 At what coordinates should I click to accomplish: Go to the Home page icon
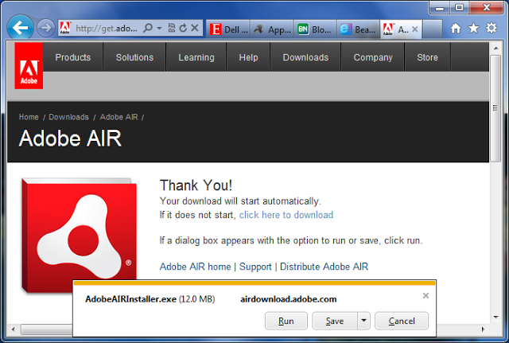point(456,29)
